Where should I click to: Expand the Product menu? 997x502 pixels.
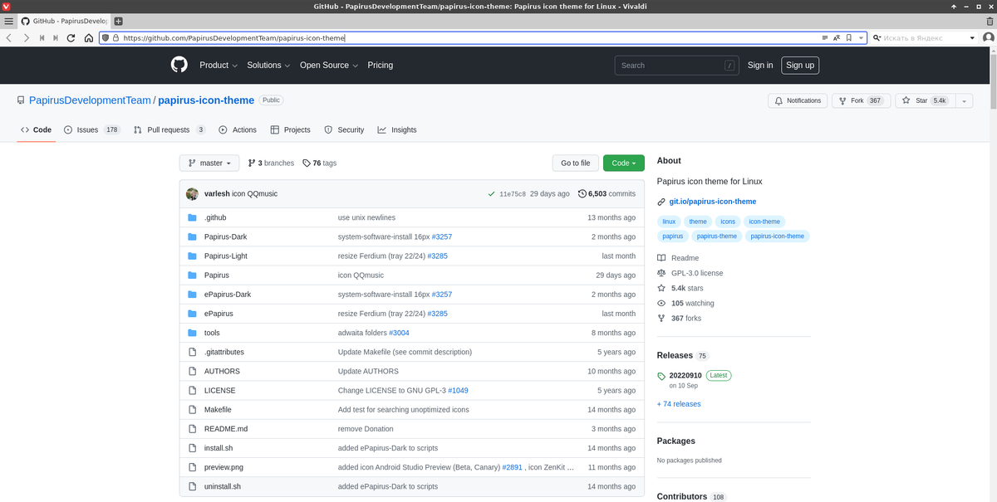[219, 65]
